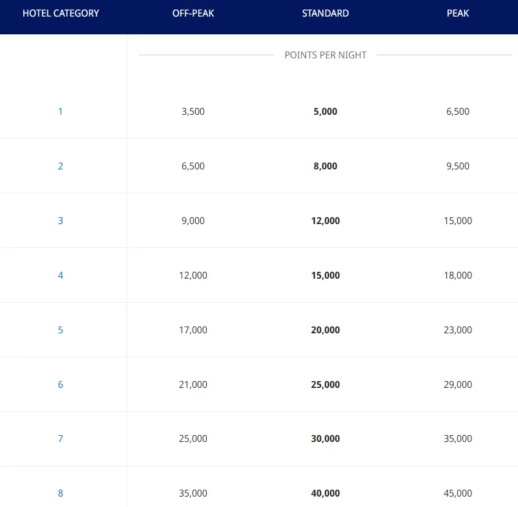Open the Category 3 hotel link
This screenshot has width=518, height=507.
(x=60, y=220)
